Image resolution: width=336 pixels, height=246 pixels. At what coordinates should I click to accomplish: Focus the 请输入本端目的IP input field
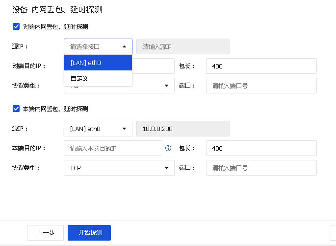pyautogui.click(x=113, y=148)
